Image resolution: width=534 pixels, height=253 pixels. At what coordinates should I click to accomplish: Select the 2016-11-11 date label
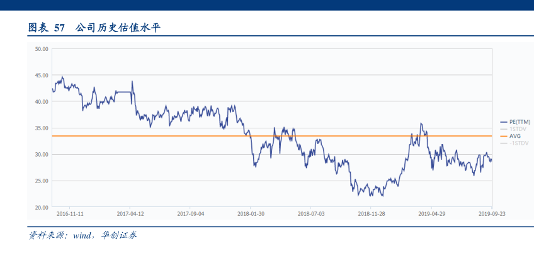(x=69, y=214)
